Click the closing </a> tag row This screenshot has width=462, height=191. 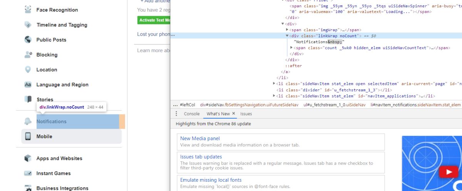tap(285, 72)
